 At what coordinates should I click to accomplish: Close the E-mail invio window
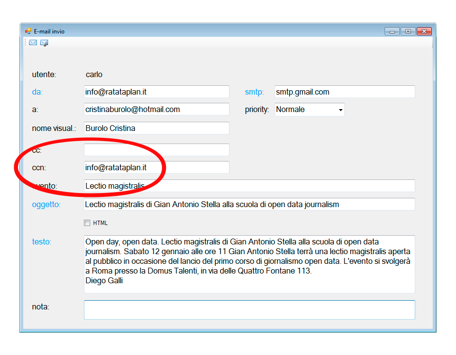click(x=424, y=32)
